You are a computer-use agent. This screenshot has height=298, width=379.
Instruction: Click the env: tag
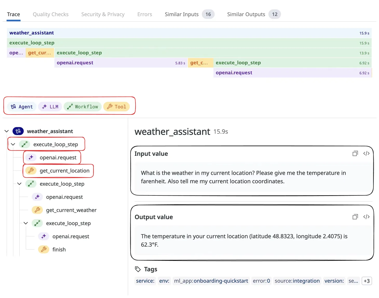164,281
